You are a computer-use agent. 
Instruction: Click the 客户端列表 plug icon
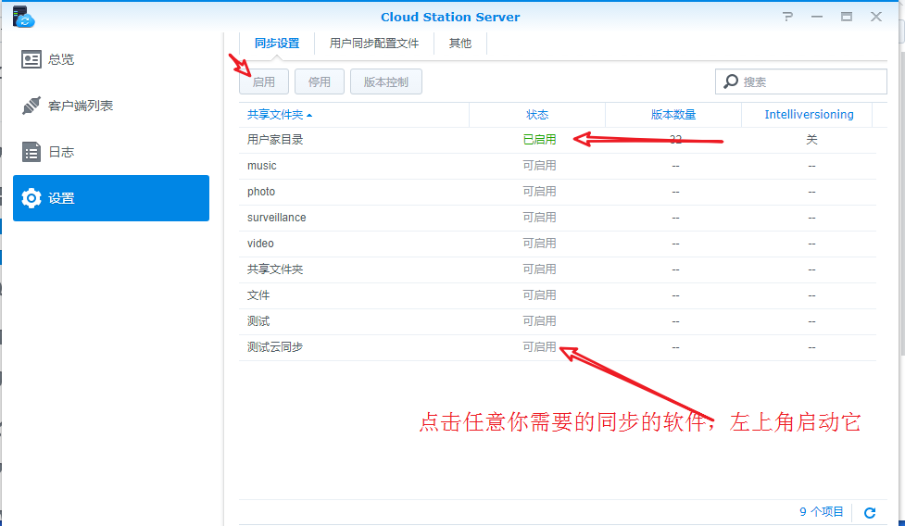point(31,106)
